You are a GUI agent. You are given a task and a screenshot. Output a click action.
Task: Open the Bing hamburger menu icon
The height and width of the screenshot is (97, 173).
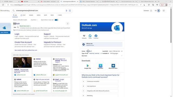pos(164,11)
